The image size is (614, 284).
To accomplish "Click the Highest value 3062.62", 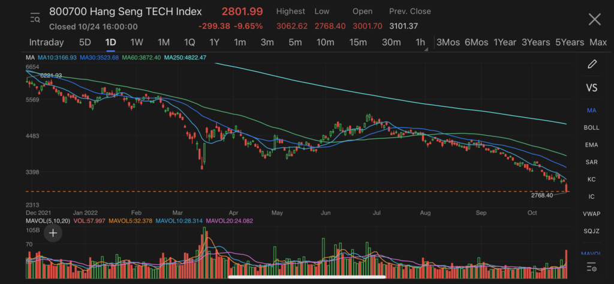I will (x=292, y=26).
